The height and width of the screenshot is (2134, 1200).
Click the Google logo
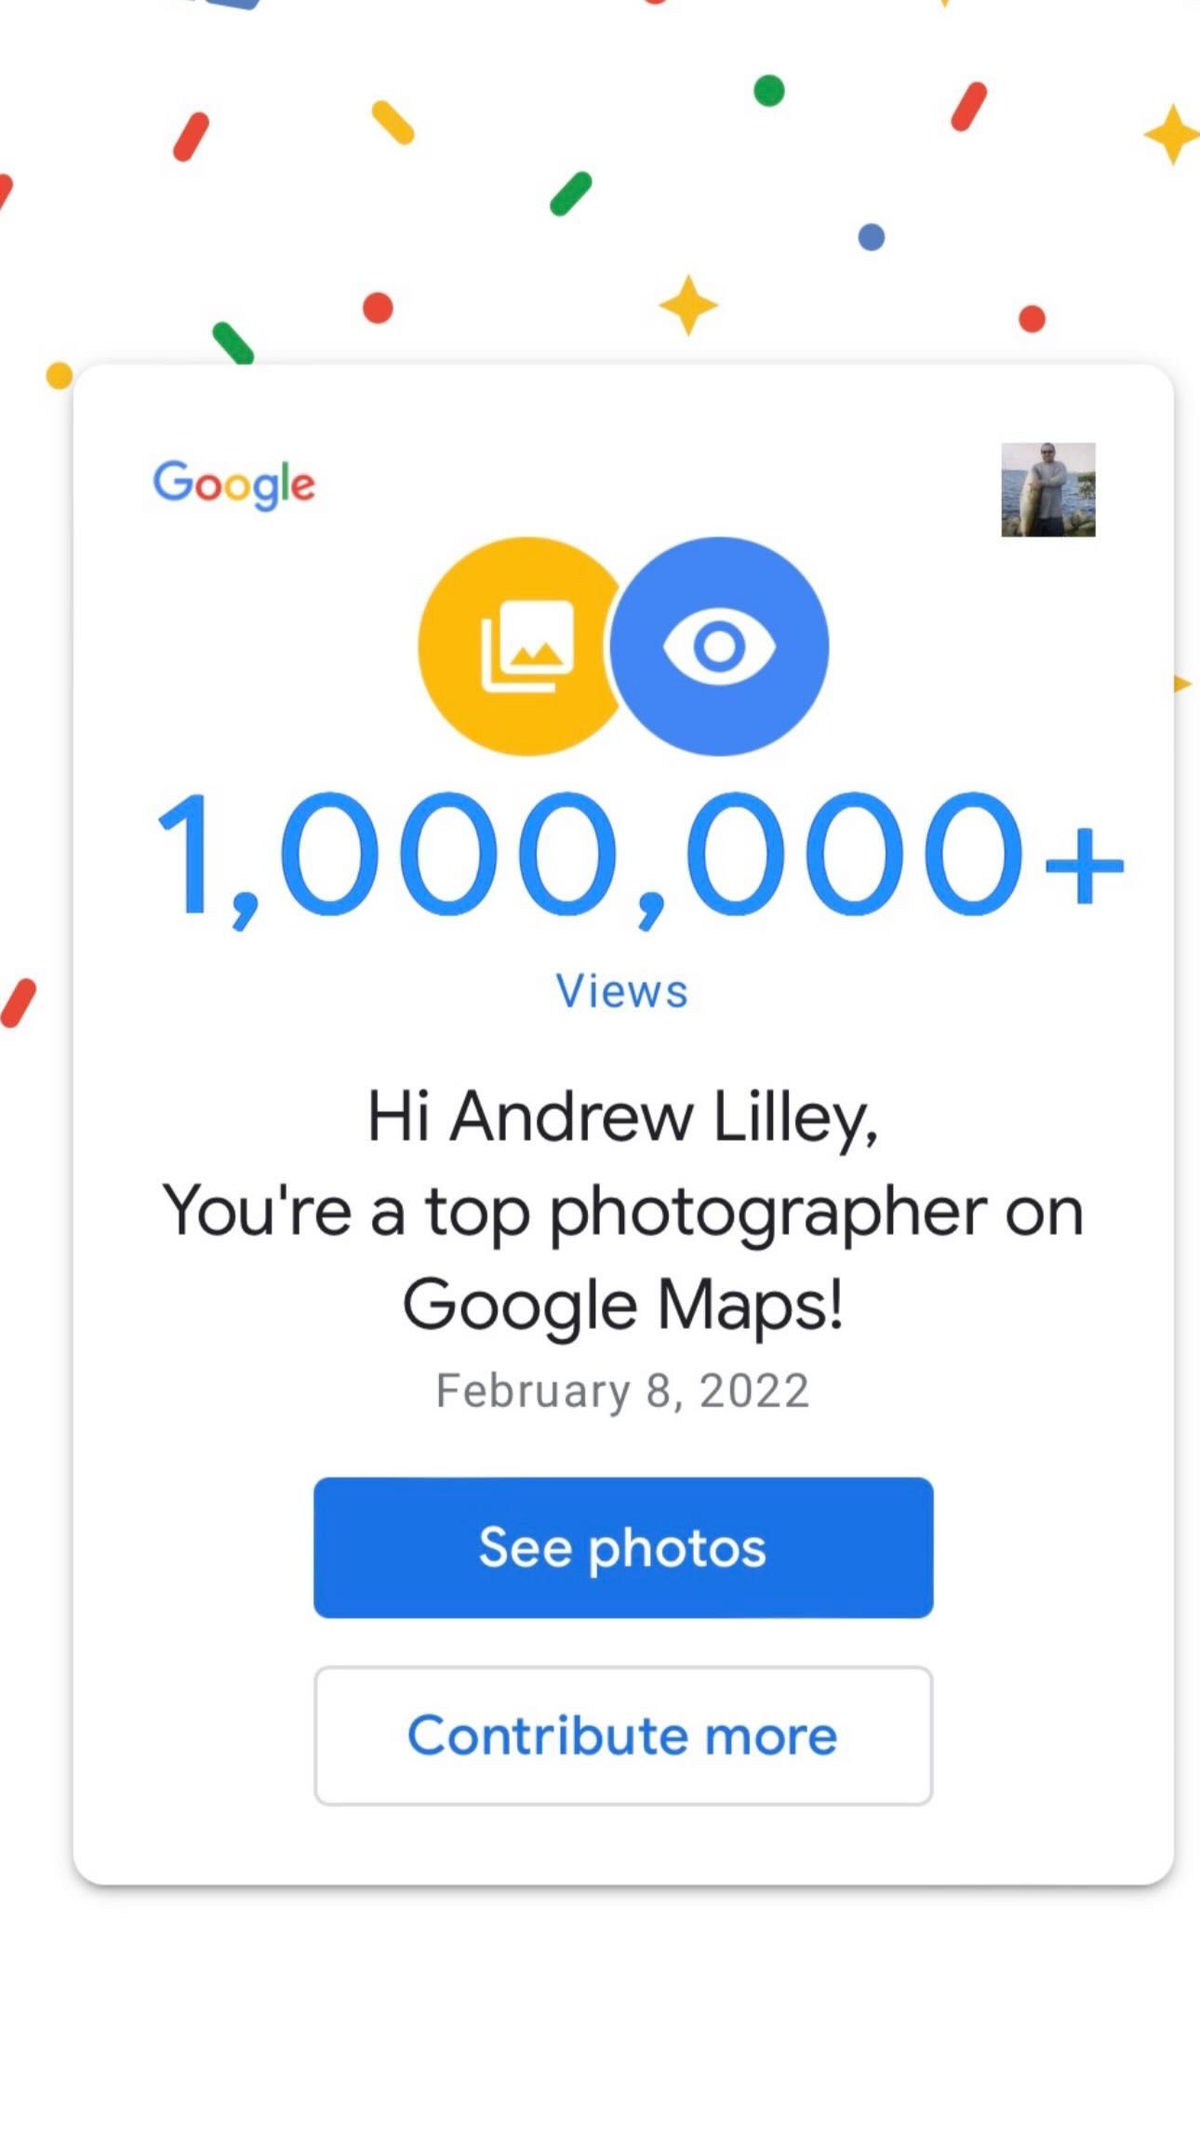click(x=234, y=484)
